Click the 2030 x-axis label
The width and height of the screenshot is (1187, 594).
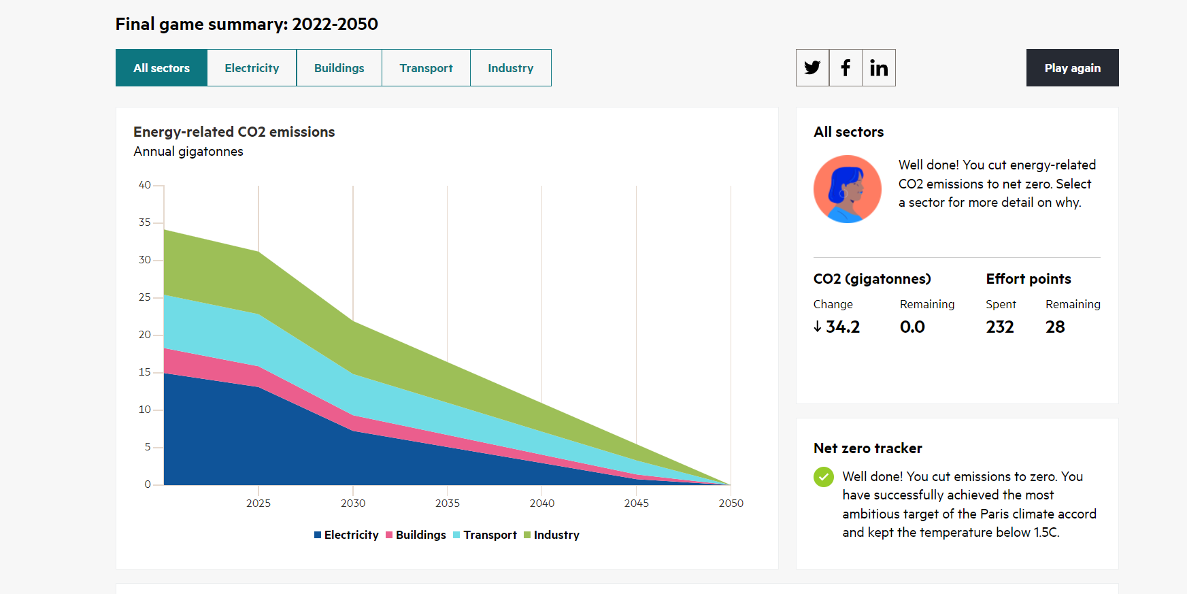point(353,503)
